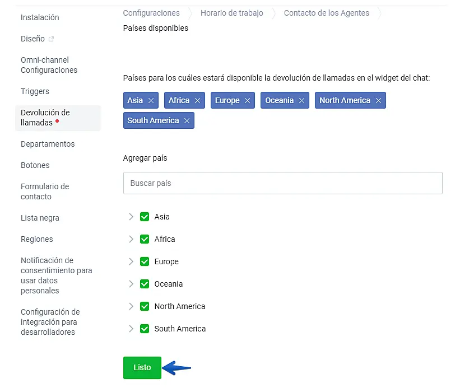Open Contacto de los Agentes tab

click(x=326, y=13)
